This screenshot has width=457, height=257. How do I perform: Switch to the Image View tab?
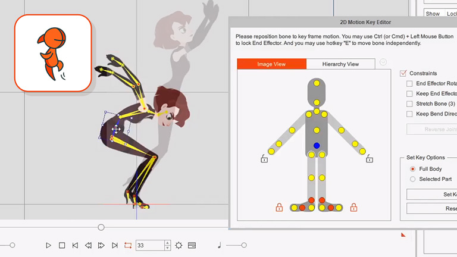tap(271, 64)
